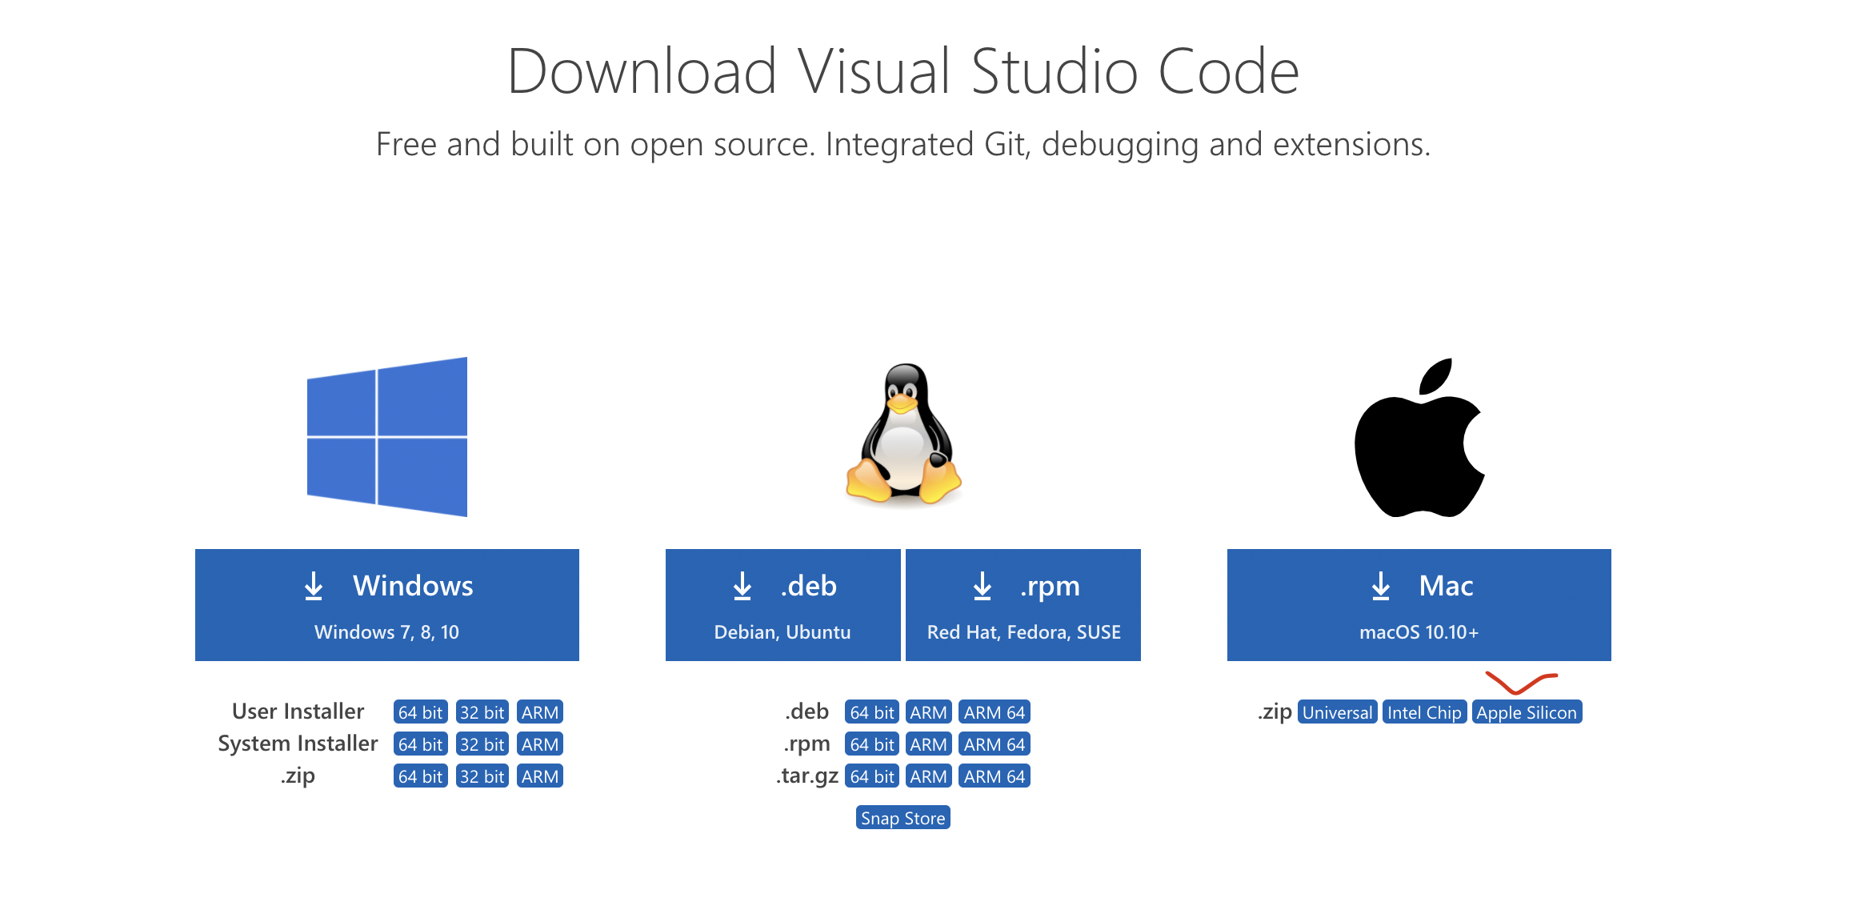Download VS Code for Windows 7, 8, 10
This screenshot has width=1853, height=922.
387,605
